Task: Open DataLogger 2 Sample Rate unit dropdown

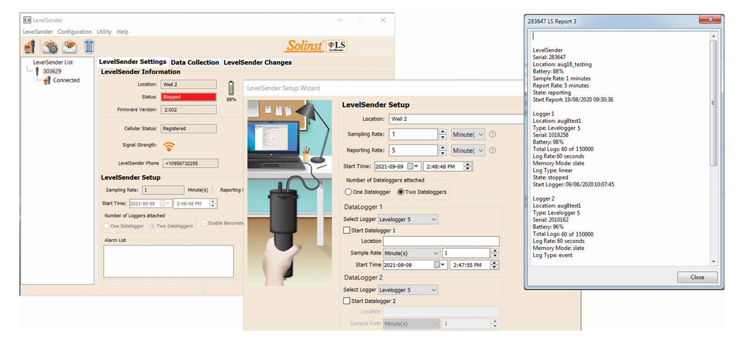Action: pos(411,324)
